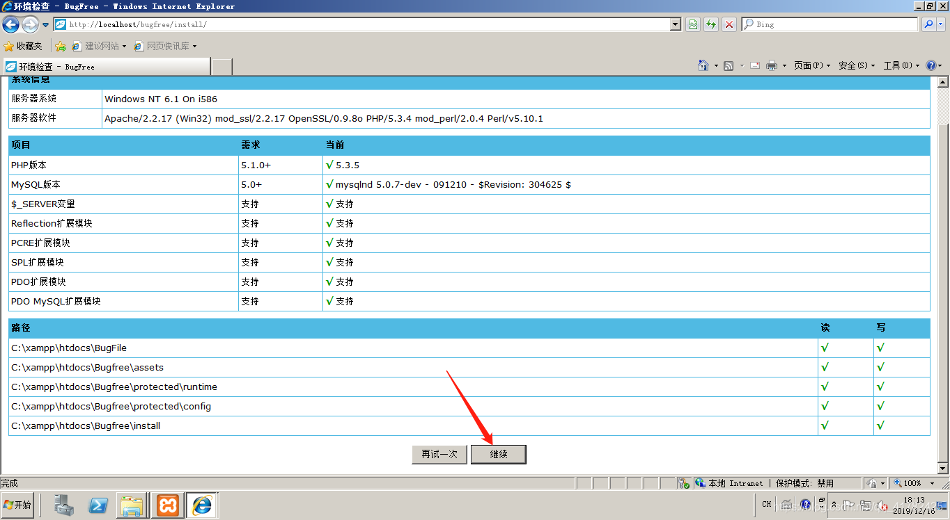
Task: Click the 开始 Start button
Action: pyautogui.click(x=18, y=505)
